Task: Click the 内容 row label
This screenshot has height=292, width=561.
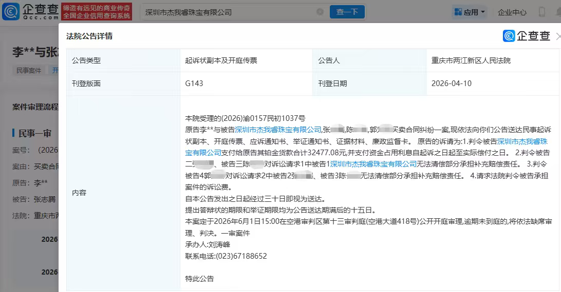Action: coord(79,193)
